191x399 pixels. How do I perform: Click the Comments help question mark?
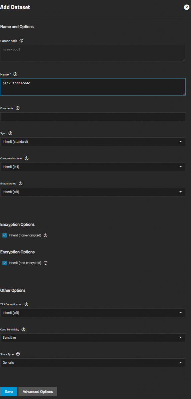point(18,108)
